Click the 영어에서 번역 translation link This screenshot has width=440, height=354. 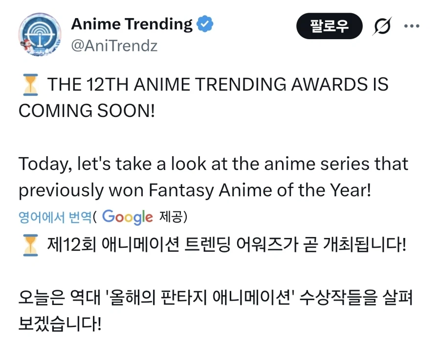tap(55, 216)
